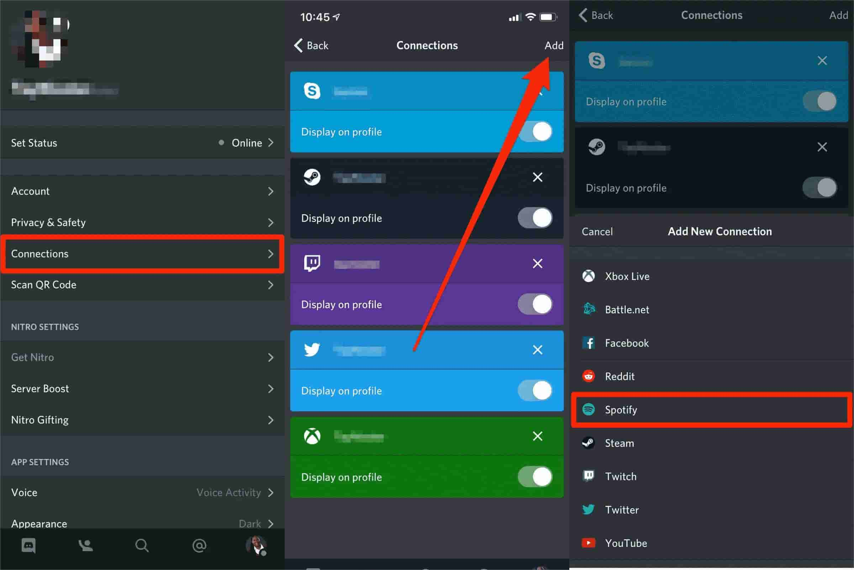This screenshot has width=854, height=570.
Task: Click the Reddit icon in connections list
Action: tap(590, 375)
